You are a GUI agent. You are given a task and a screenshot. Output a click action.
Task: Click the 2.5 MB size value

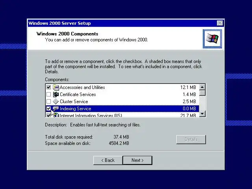tap(189, 102)
